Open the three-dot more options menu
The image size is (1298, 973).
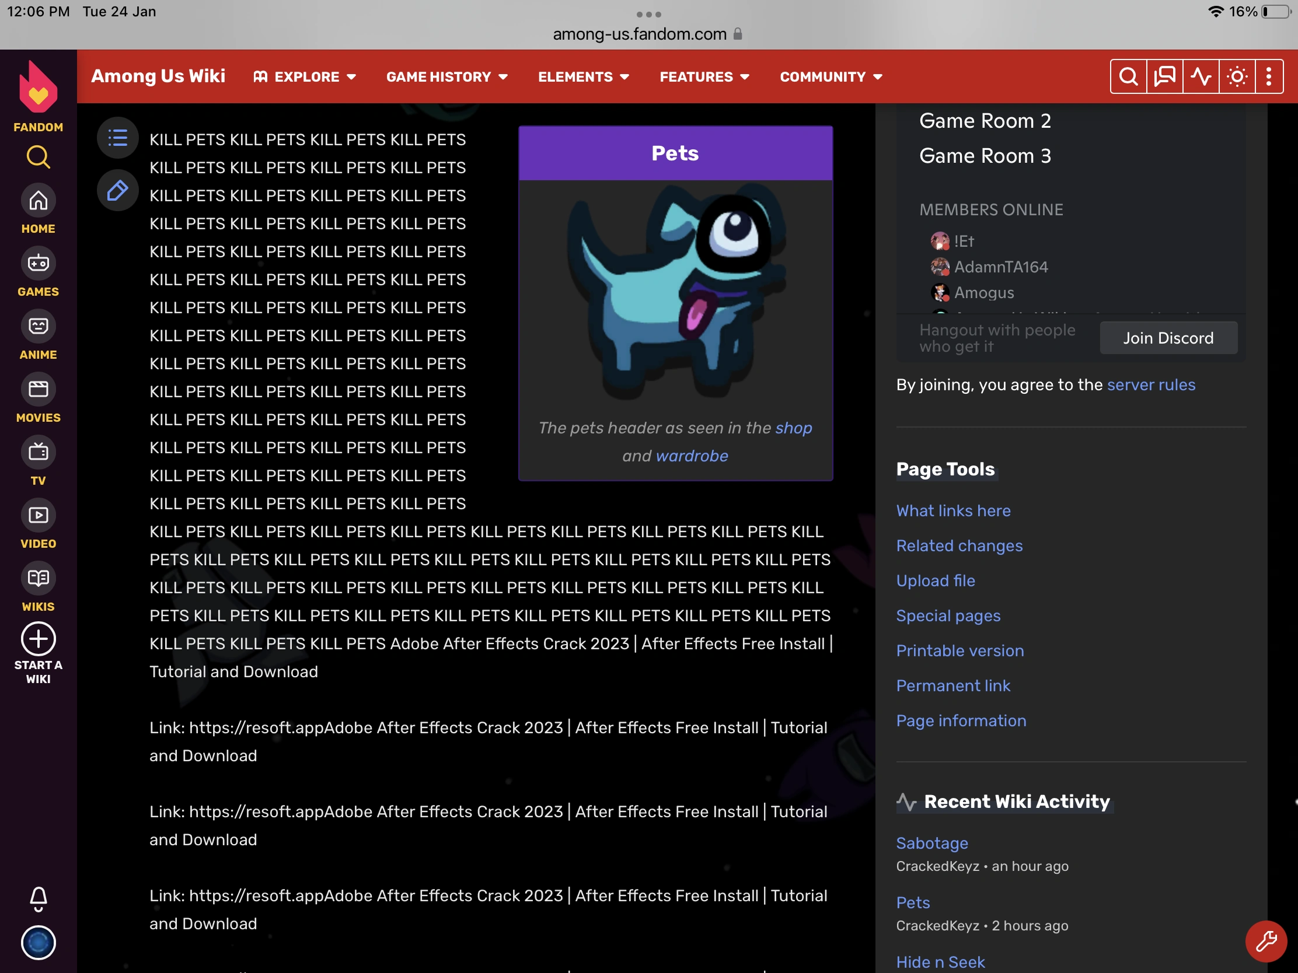pyautogui.click(x=1269, y=77)
